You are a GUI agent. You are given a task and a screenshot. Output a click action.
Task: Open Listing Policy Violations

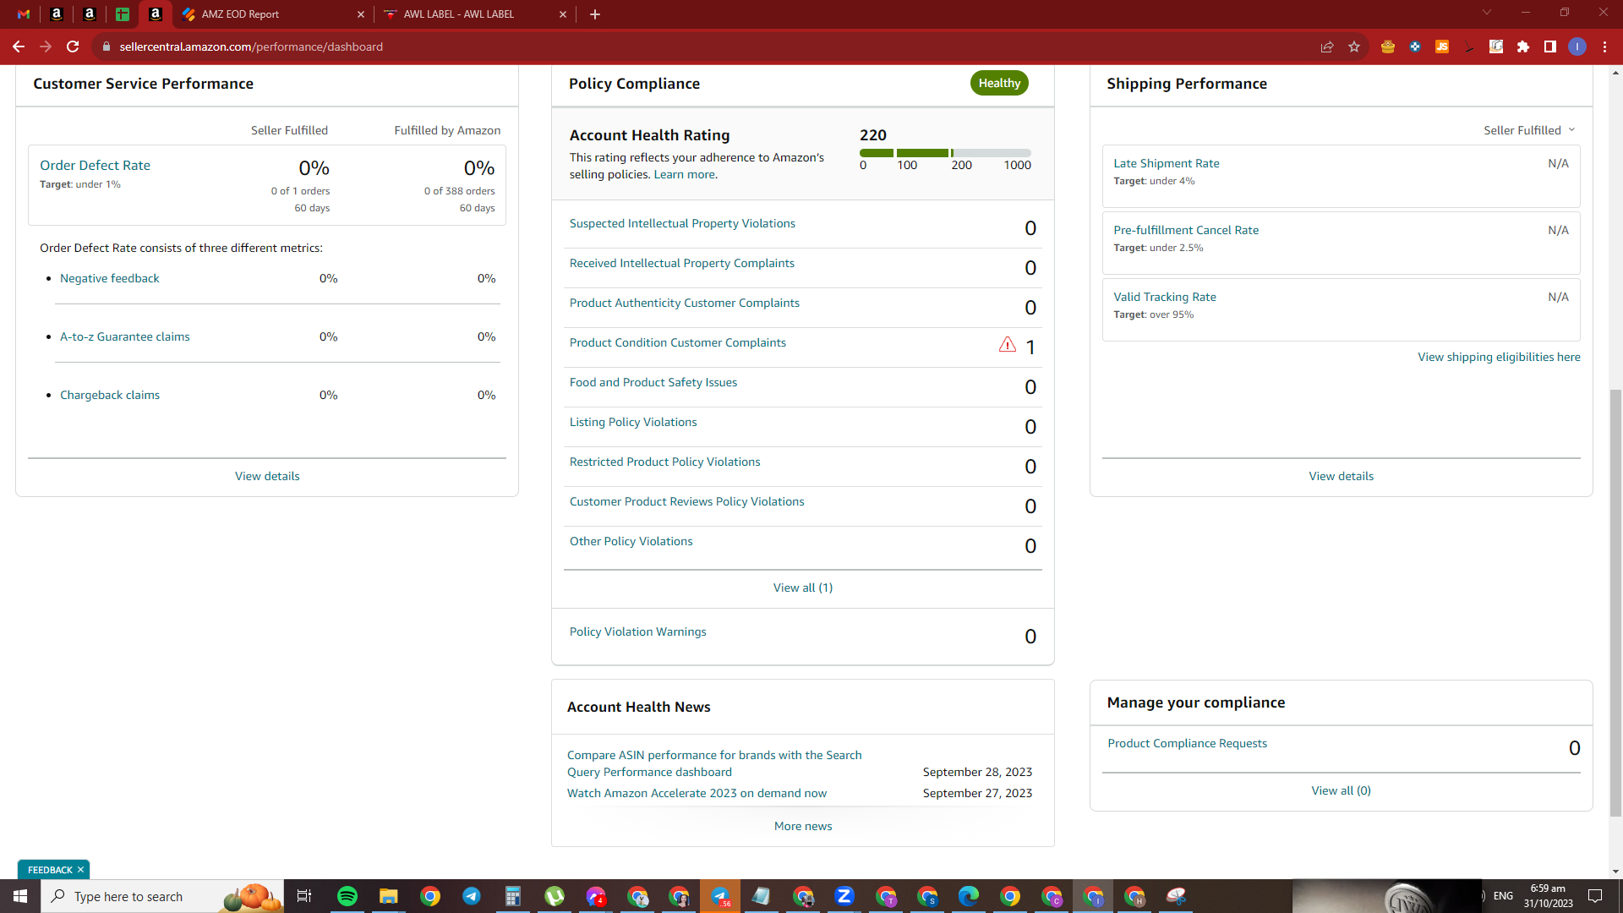[633, 422]
